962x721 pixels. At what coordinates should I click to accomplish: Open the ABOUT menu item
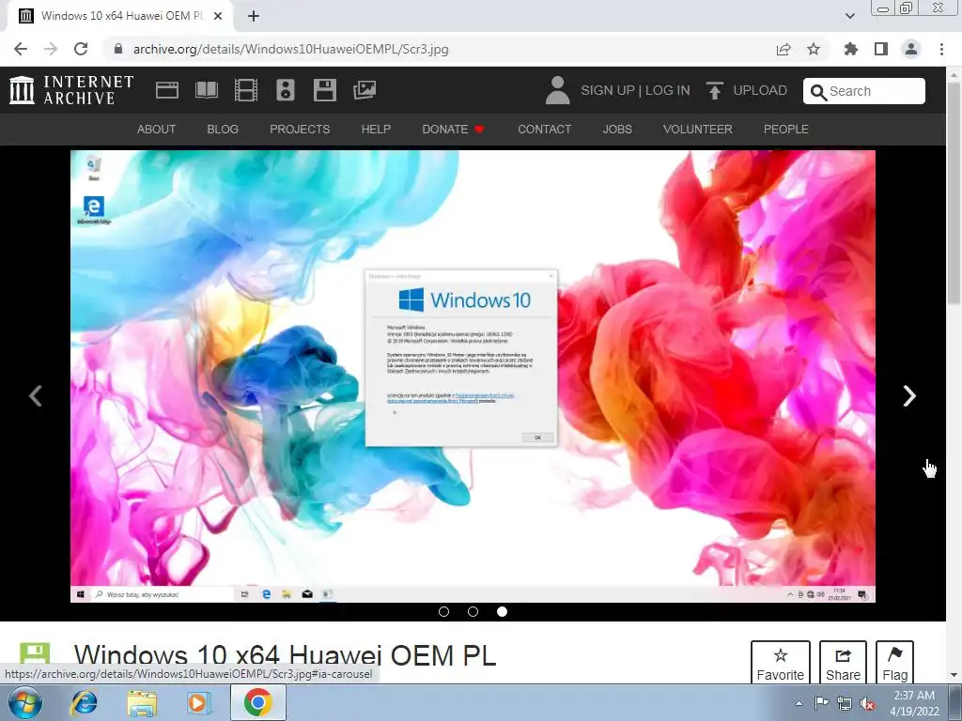(157, 130)
